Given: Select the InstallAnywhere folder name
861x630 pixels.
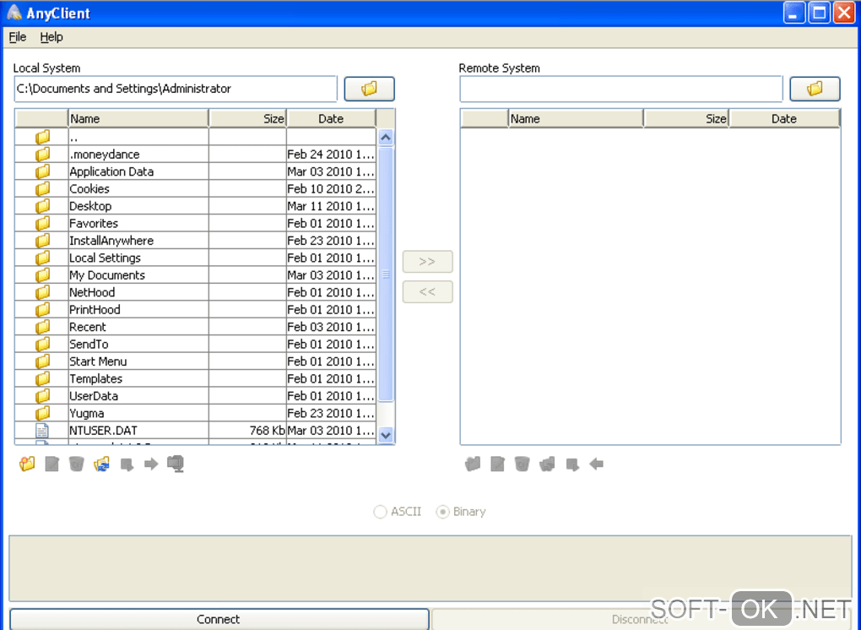Looking at the screenshot, I should [x=111, y=241].
